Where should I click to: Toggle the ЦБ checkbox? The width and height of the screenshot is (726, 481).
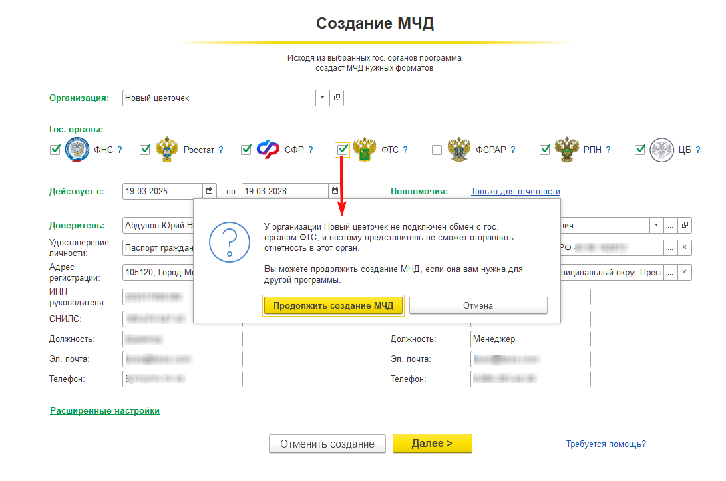click(640, 150)
